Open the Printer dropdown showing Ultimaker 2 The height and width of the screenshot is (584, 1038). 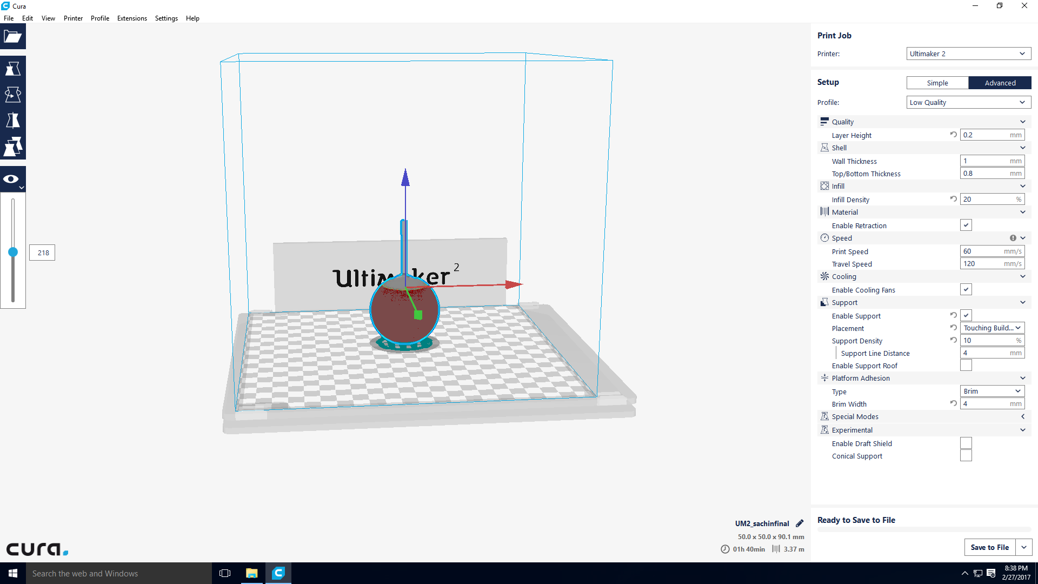coord(969,54)
